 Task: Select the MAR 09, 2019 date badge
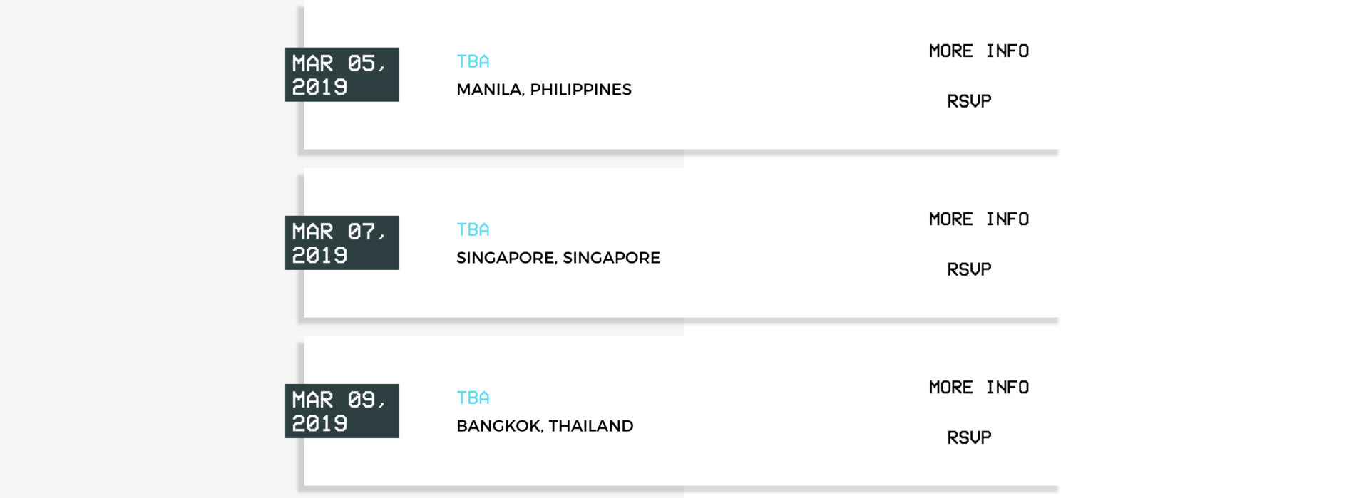(x=342, y=411)
